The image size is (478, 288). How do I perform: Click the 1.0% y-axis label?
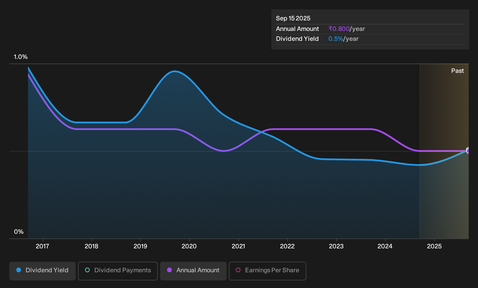tap(21, 57)
